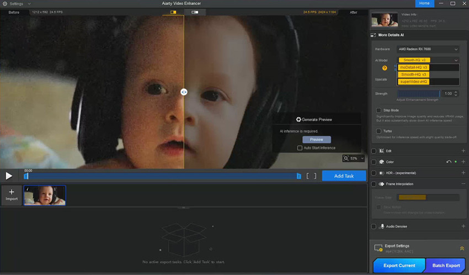Click the Frame Rate slider

click(428, 197)
